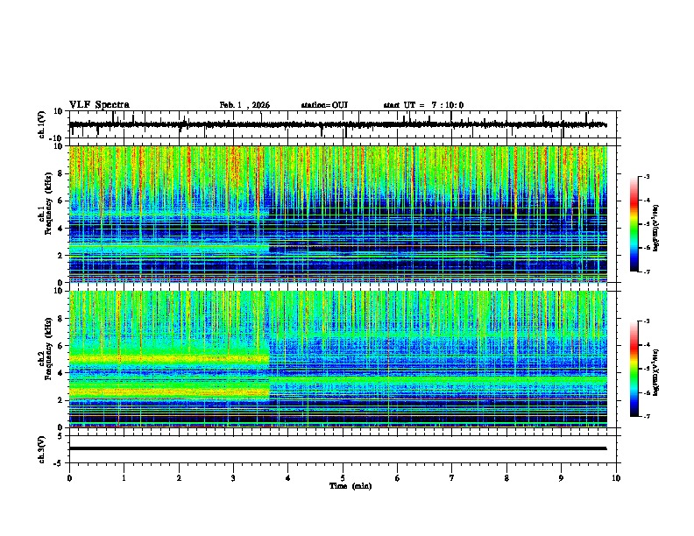The height and width of the screenshot is (536, 694).
Task: Click the ch.1 color scale log(PSD) unit label
Action: tap(656, 229)
